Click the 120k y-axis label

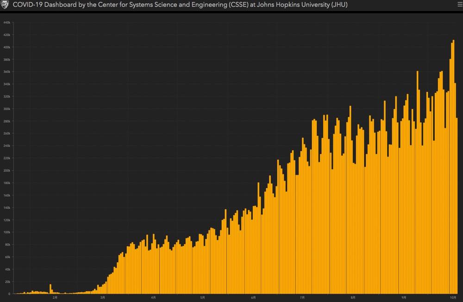point(7,220)
